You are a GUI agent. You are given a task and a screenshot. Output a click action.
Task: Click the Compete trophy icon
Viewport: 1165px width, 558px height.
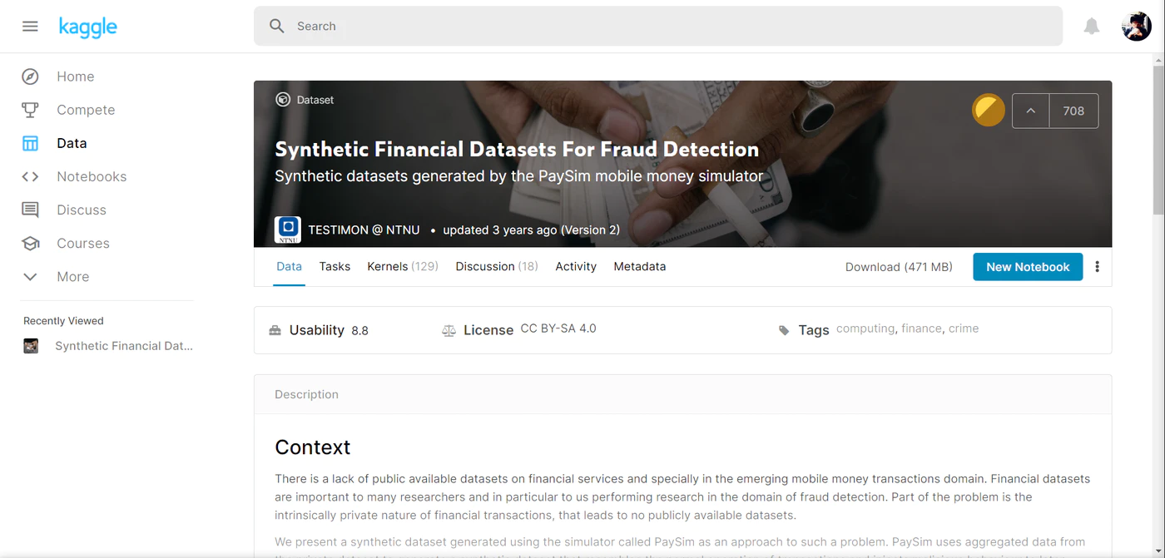click(x=30, y=110)
